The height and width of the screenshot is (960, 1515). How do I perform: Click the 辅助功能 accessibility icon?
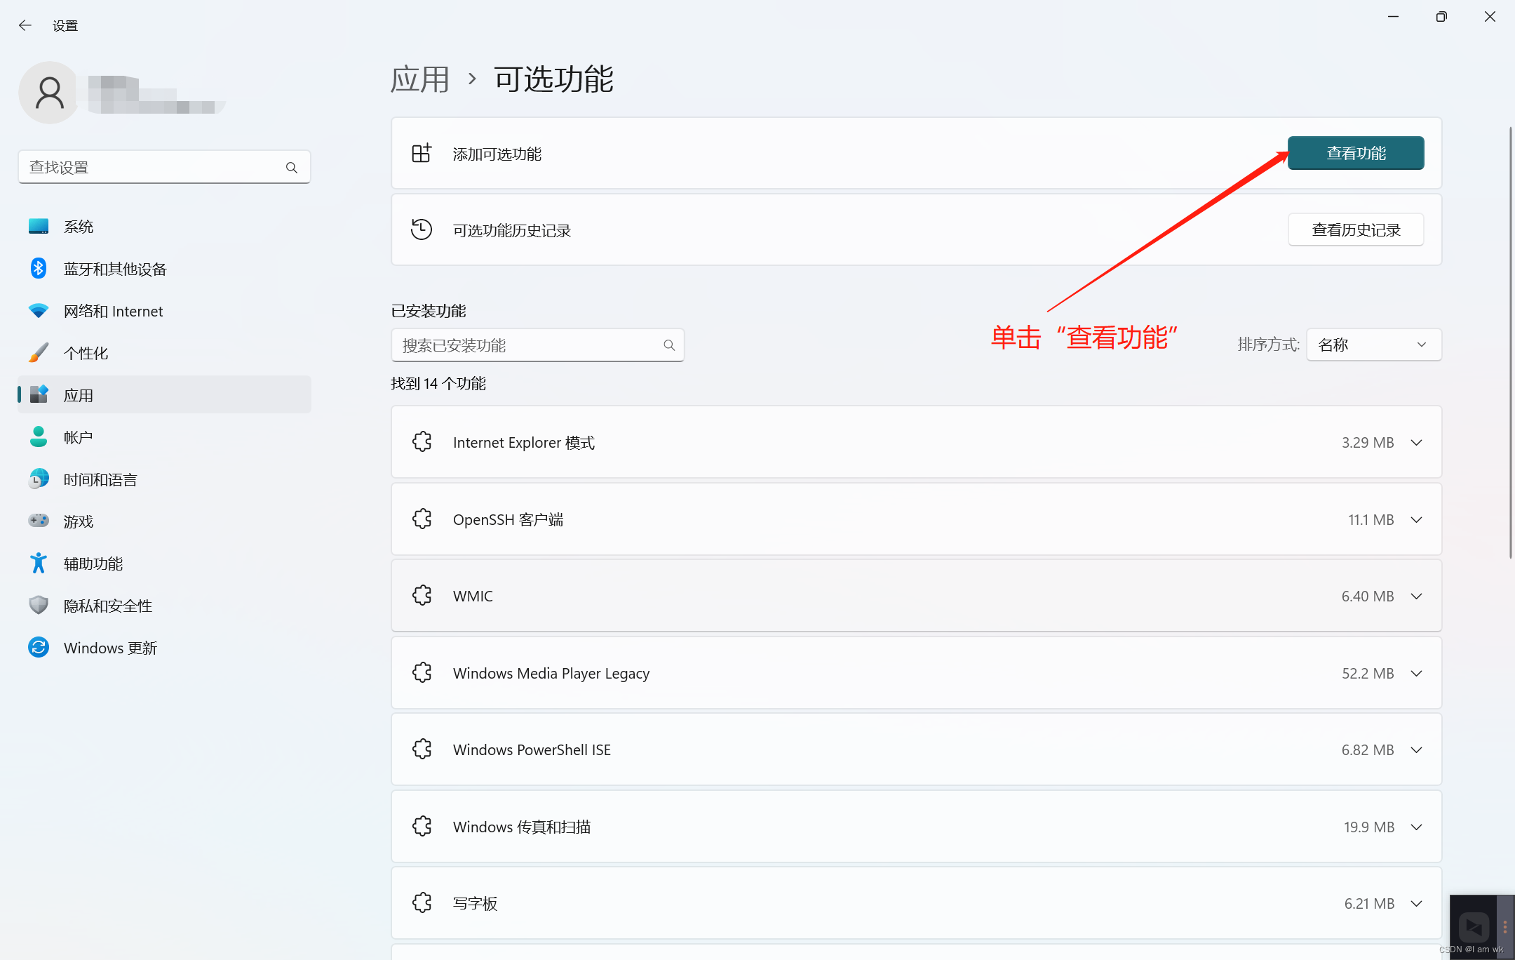[39, 564]
